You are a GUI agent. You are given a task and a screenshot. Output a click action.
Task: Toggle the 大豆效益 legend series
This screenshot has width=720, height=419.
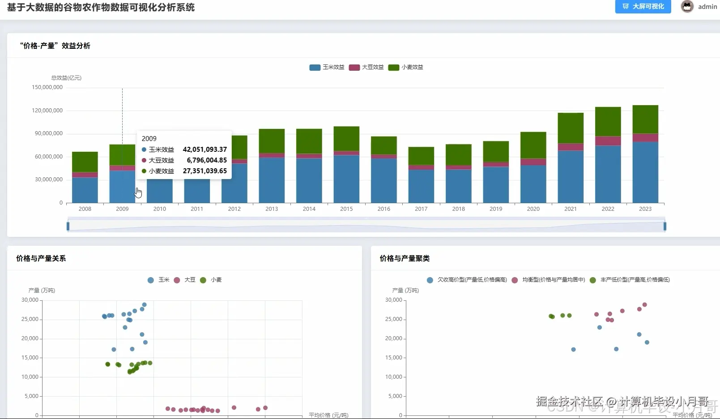click(x=366, y=67)
